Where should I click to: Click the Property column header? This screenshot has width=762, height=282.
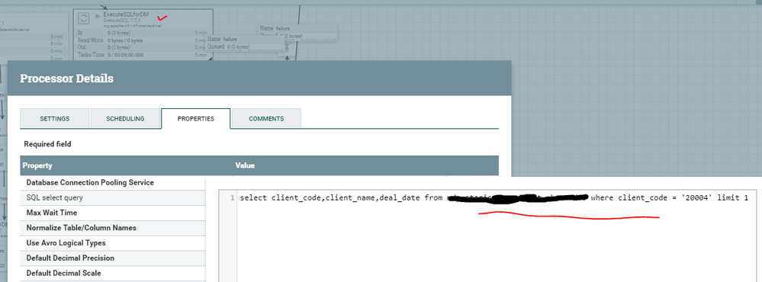coord(37,165)
